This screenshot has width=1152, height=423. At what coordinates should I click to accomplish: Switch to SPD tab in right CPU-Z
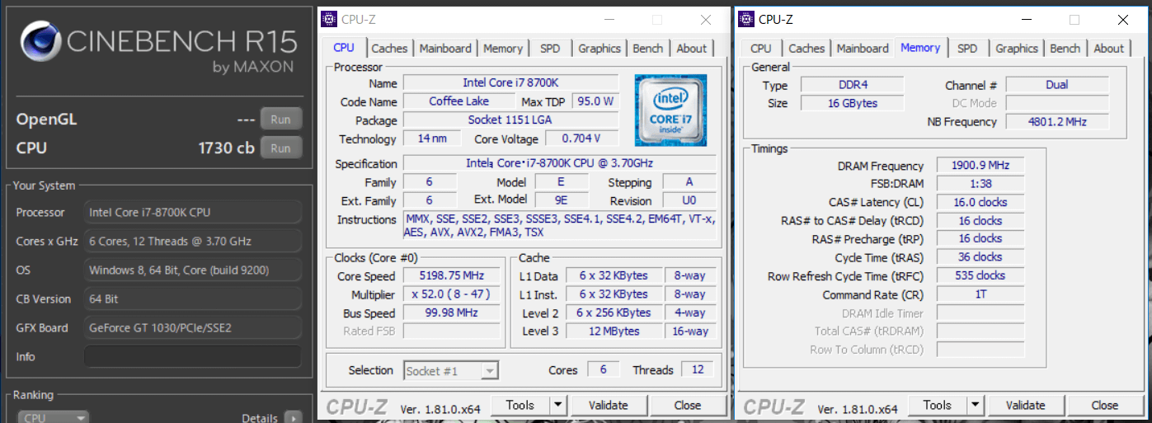(967, 49)
